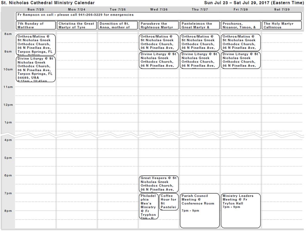Open Philadelphia Men's Ministry event
Image resolution: width=306 pixels, height=231 pixels.
[x=149, y=206]
